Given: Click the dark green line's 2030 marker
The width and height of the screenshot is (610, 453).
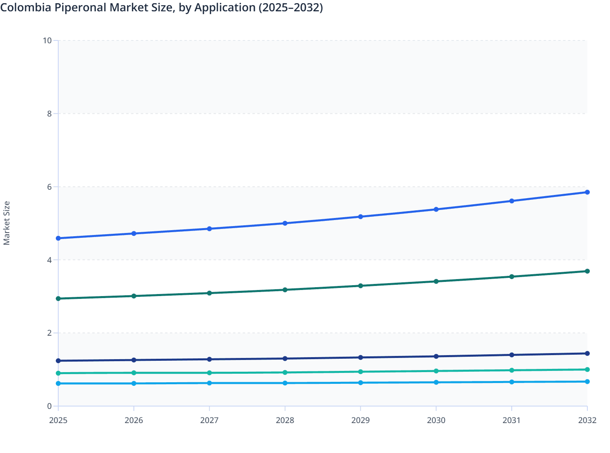Looking at the screenshot, I should coord(436,281).
